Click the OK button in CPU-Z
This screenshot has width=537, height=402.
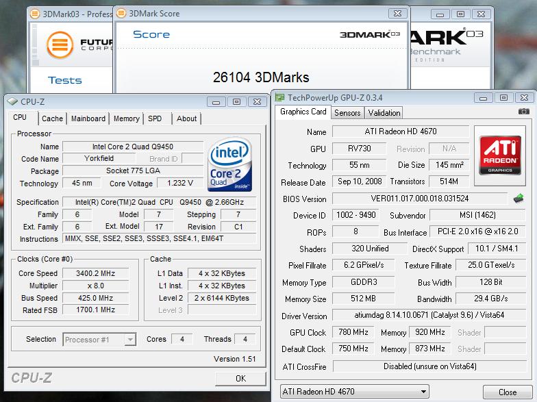[x=240, y=378]
